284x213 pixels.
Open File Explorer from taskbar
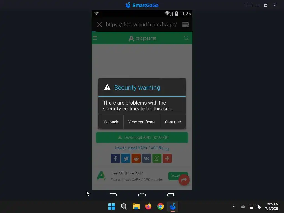pyautogui.click(x=136, y=206)
